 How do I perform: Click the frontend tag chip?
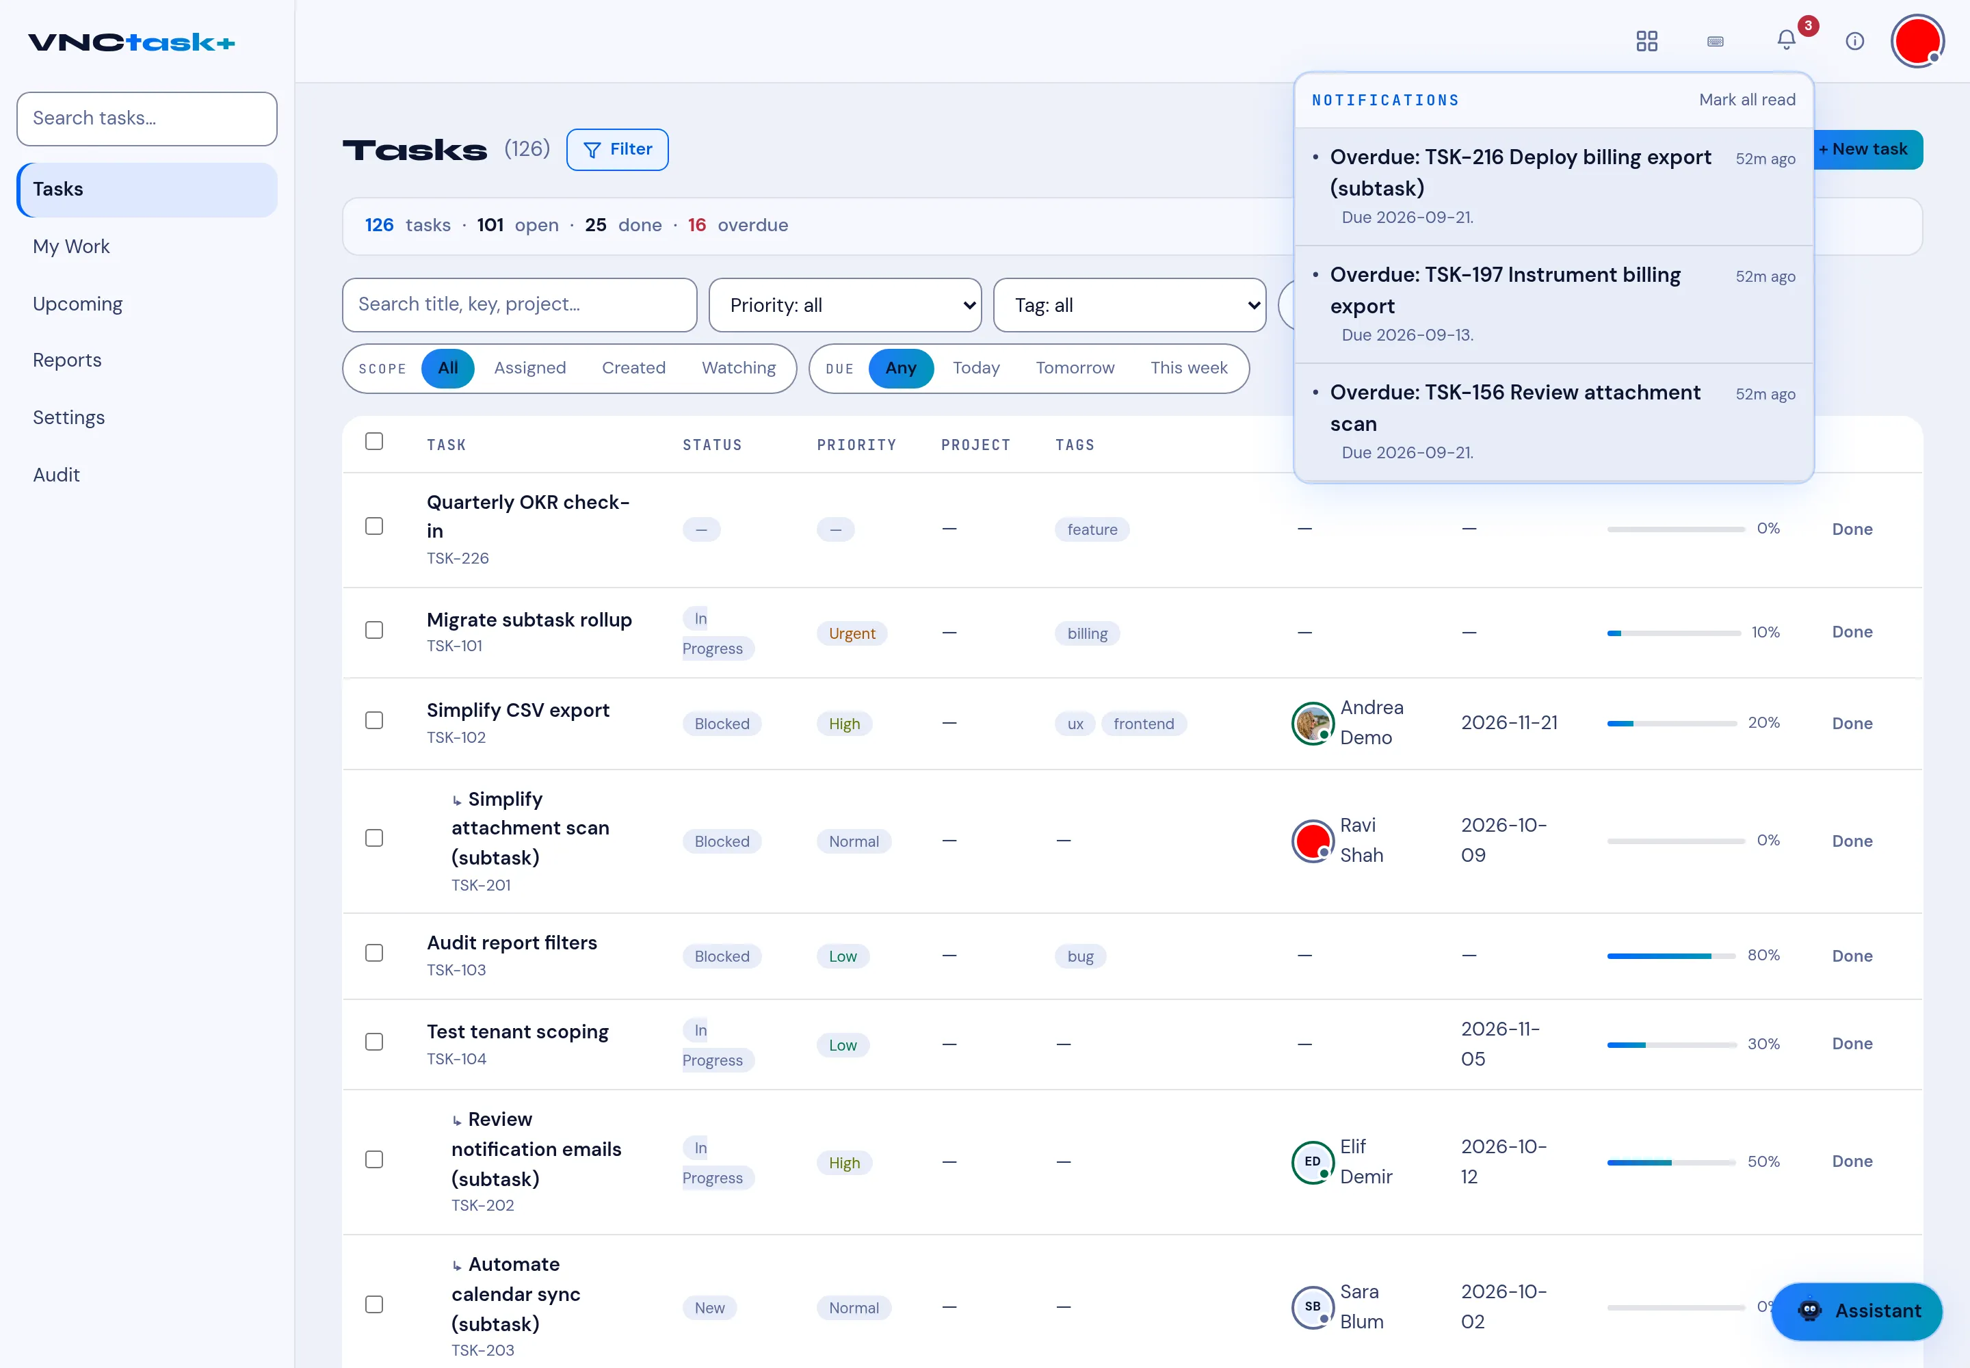pyautogui.click(x=1143, y=724)
